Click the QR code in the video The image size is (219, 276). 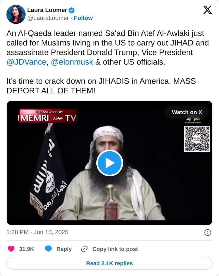point(197,139)
